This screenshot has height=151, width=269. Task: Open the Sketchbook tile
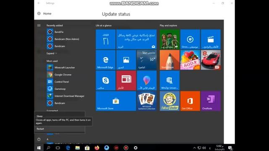[x=170, y=60]
